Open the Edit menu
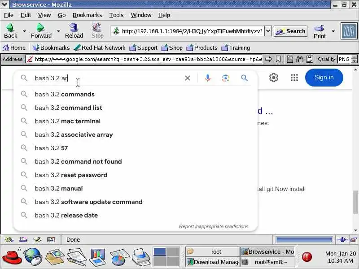 26,15
